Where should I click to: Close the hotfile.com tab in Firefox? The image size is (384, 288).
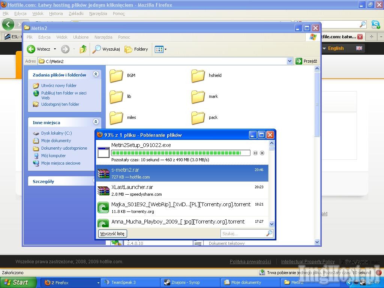[360, 37]
